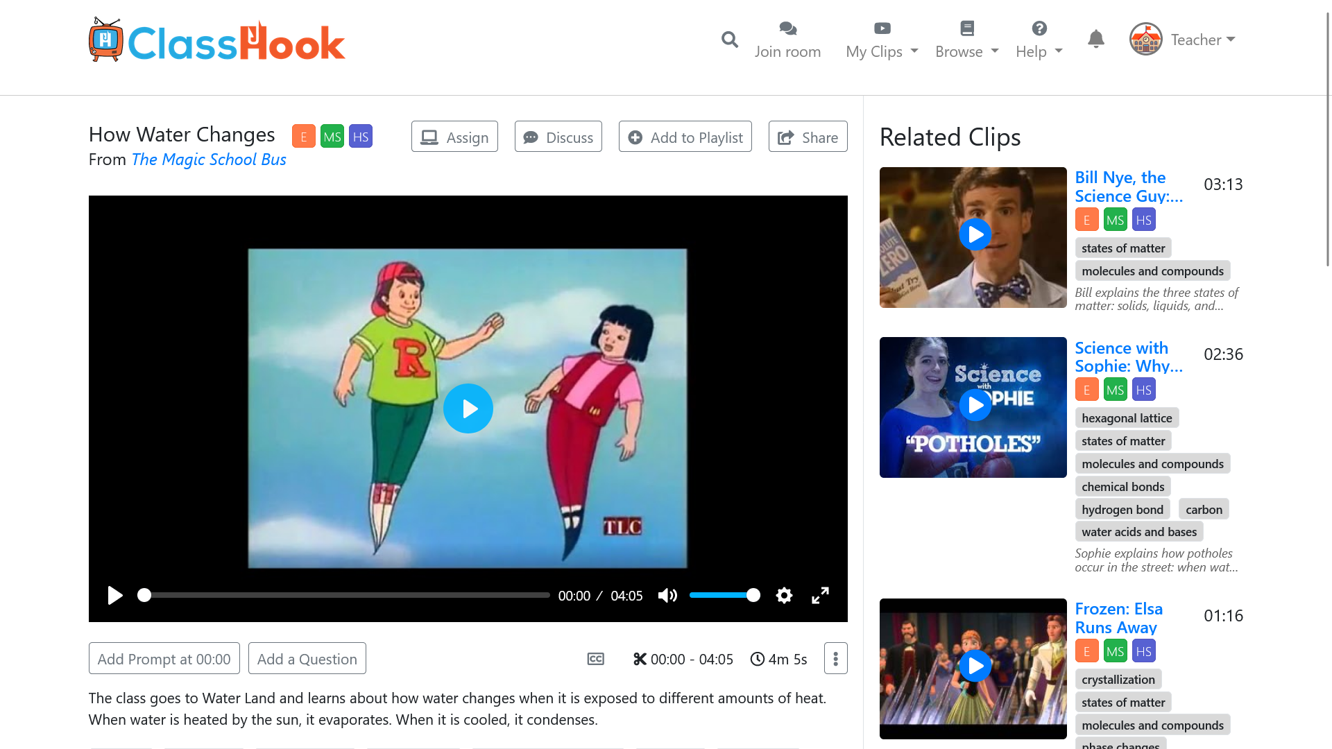The height and width of the screenshot is (749, 1332).
Task: Open the search magnifier icon
Action: pos(729,40)
